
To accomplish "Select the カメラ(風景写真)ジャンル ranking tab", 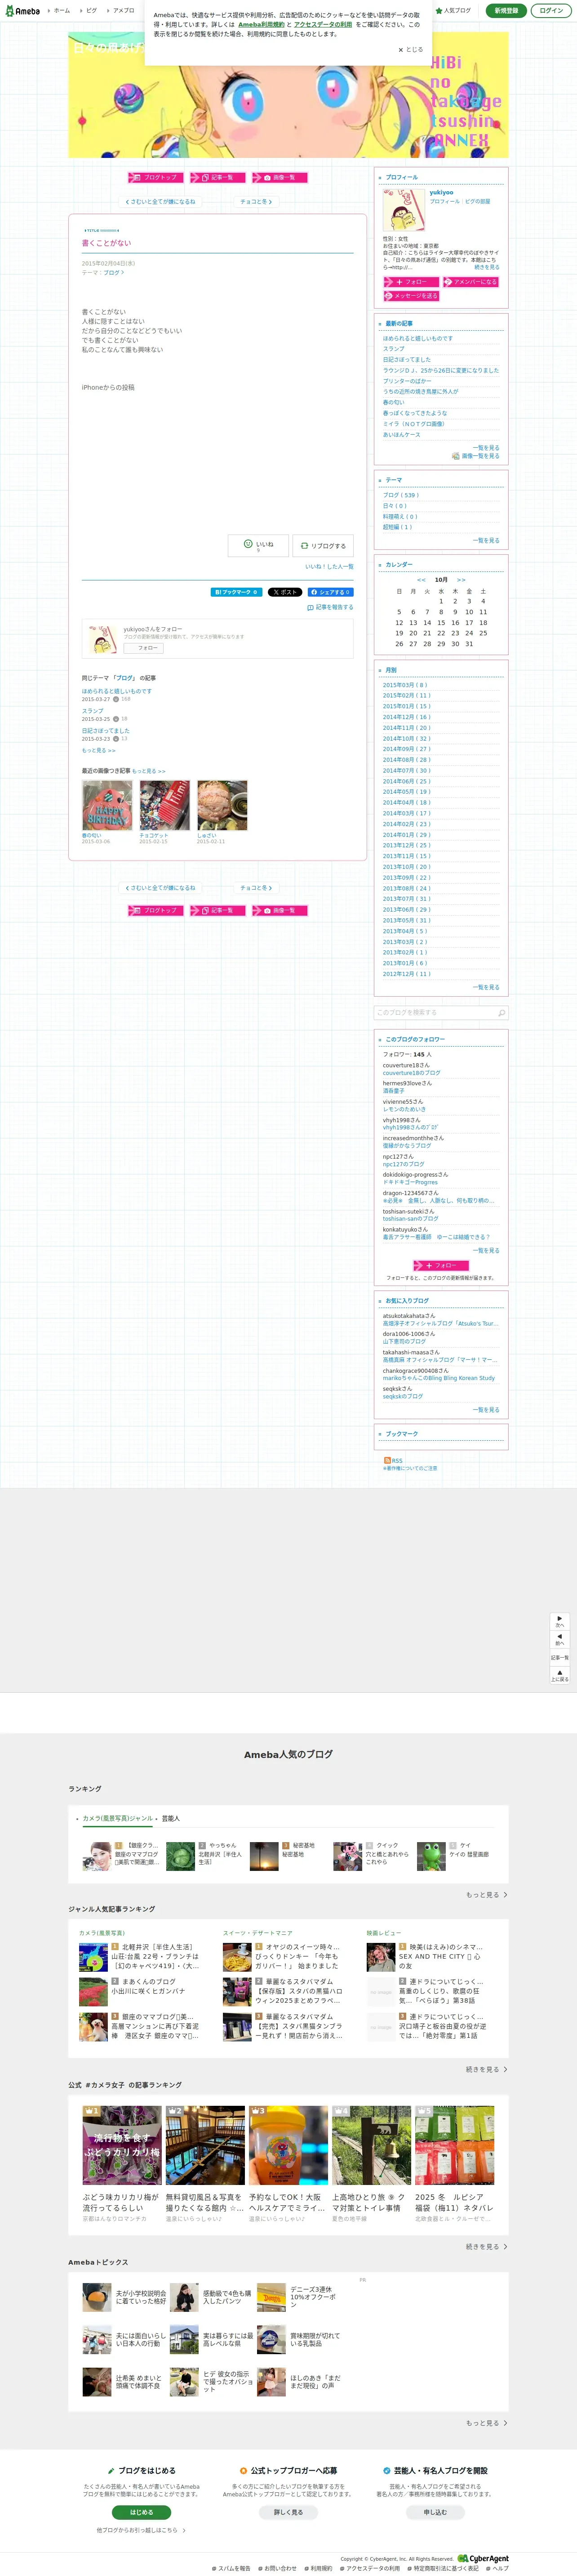I will pyautogui.click(x=118, y=1819).
